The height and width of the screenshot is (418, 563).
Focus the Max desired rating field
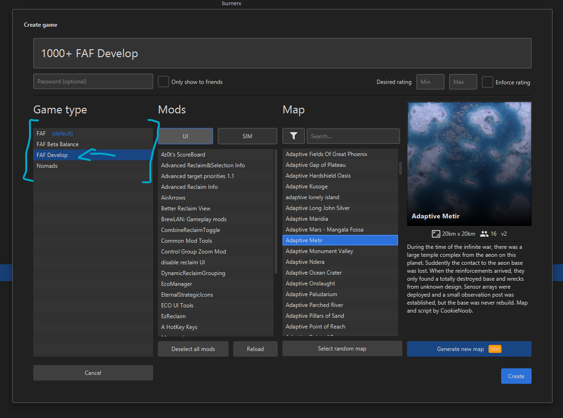(x=463, y=82)
